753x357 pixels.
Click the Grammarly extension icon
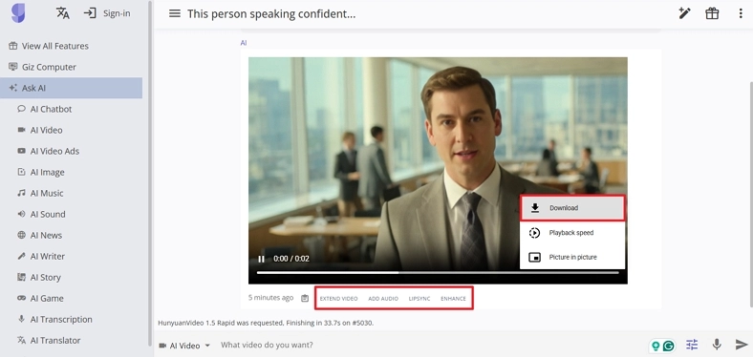pyautogui.click(x=669, y=346)
